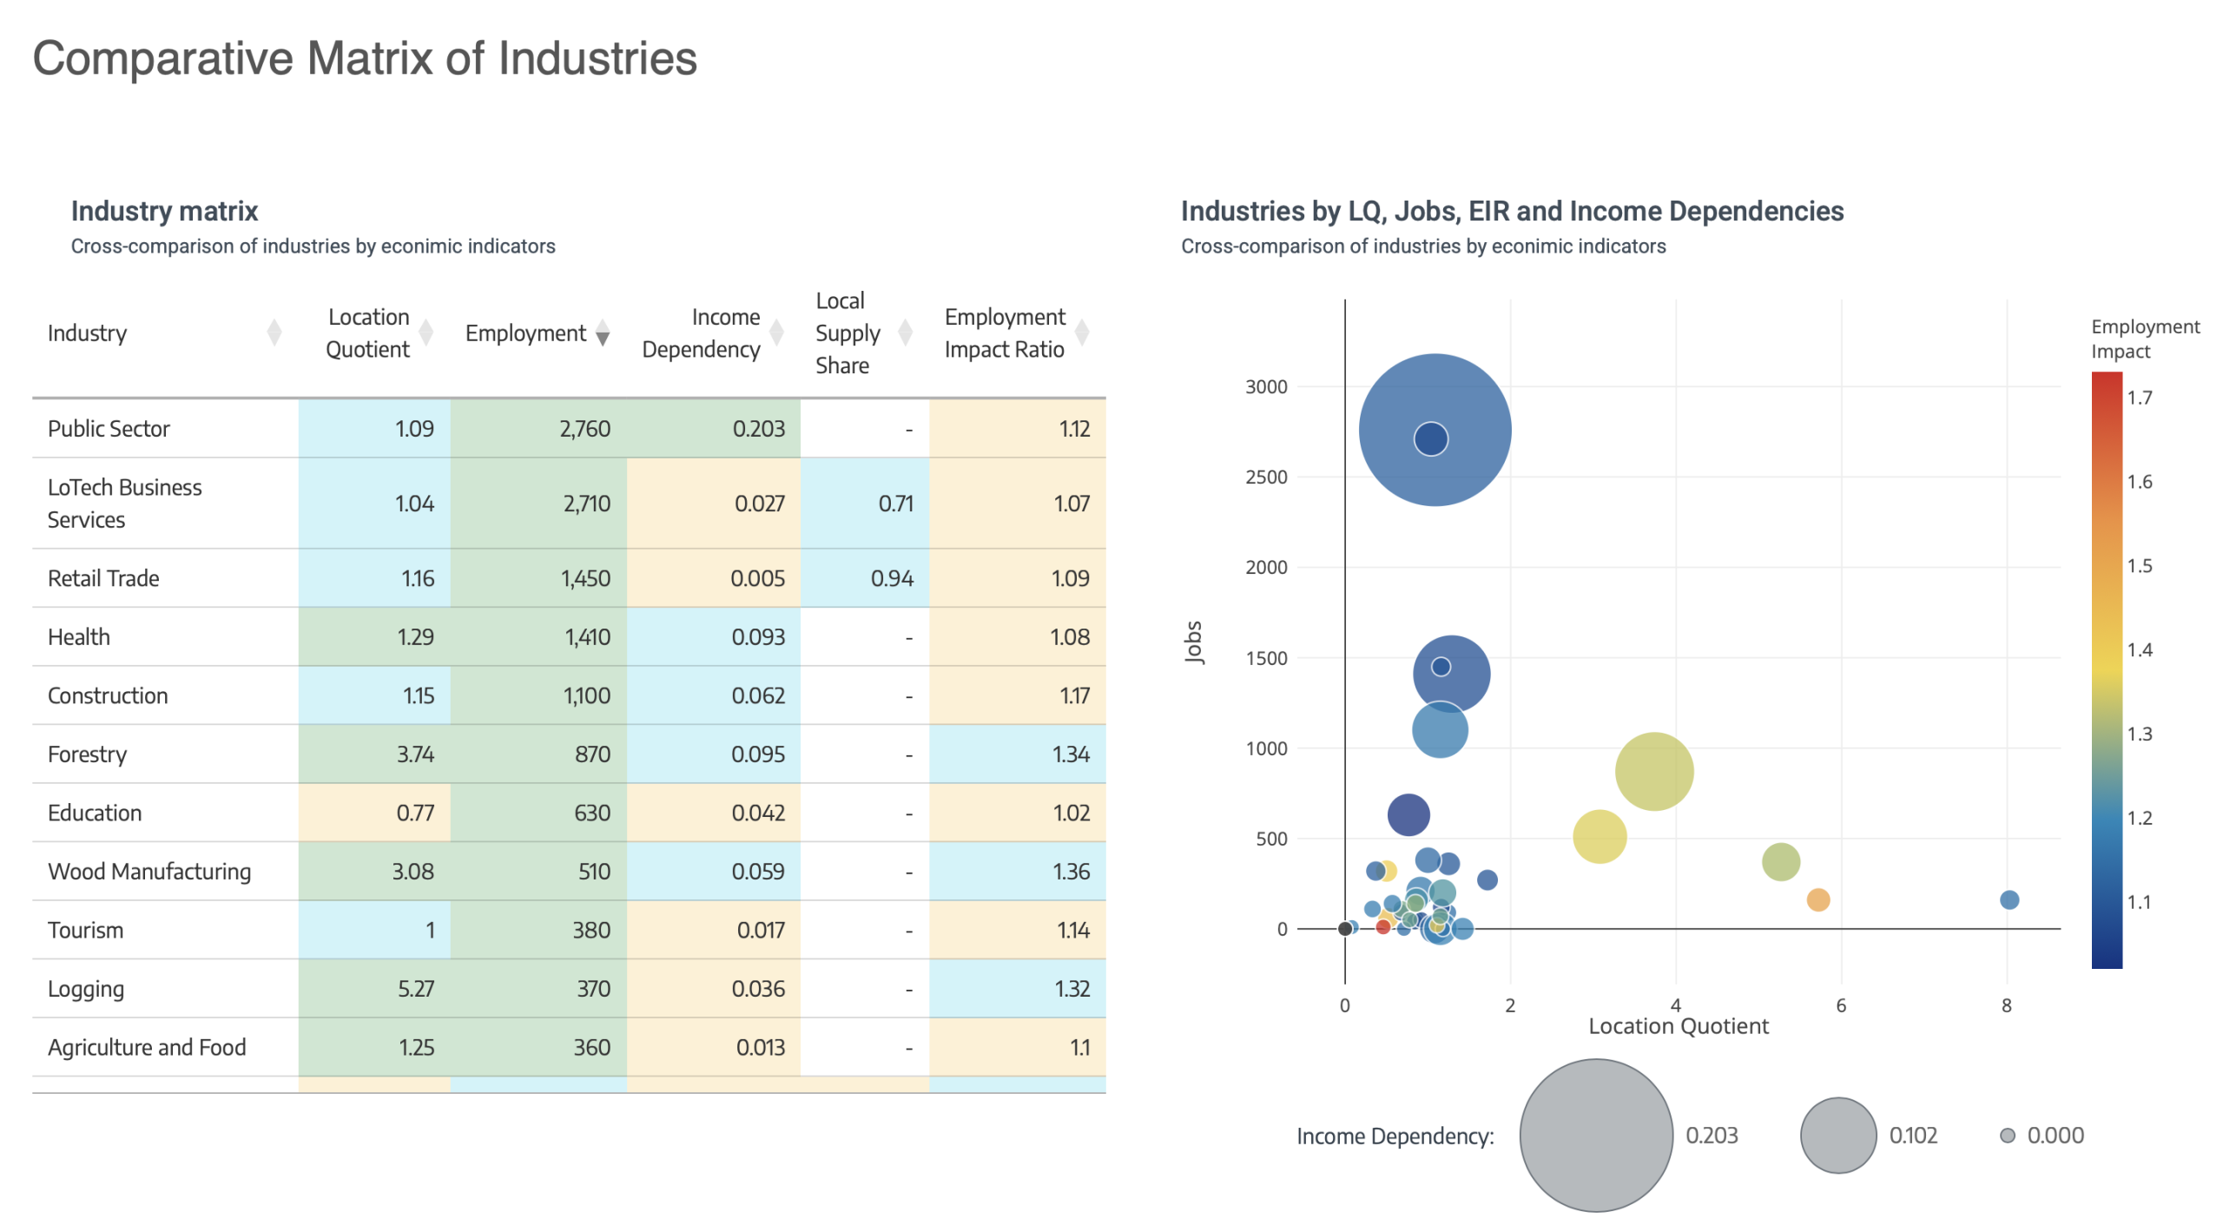Click the 0.203 Income Dependency legend circle
2223x1225 pixels.
(1595, 1134)
